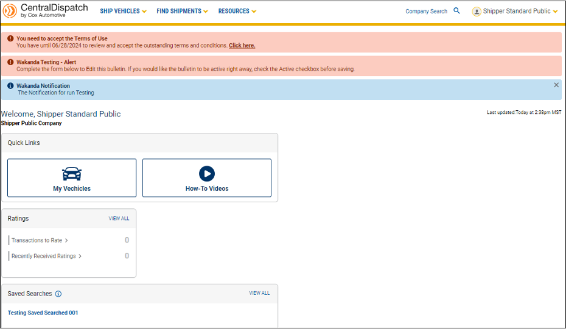Follow the 'Click here.' terms link
The width and height of the screenshot is (566, 329).
242,46
